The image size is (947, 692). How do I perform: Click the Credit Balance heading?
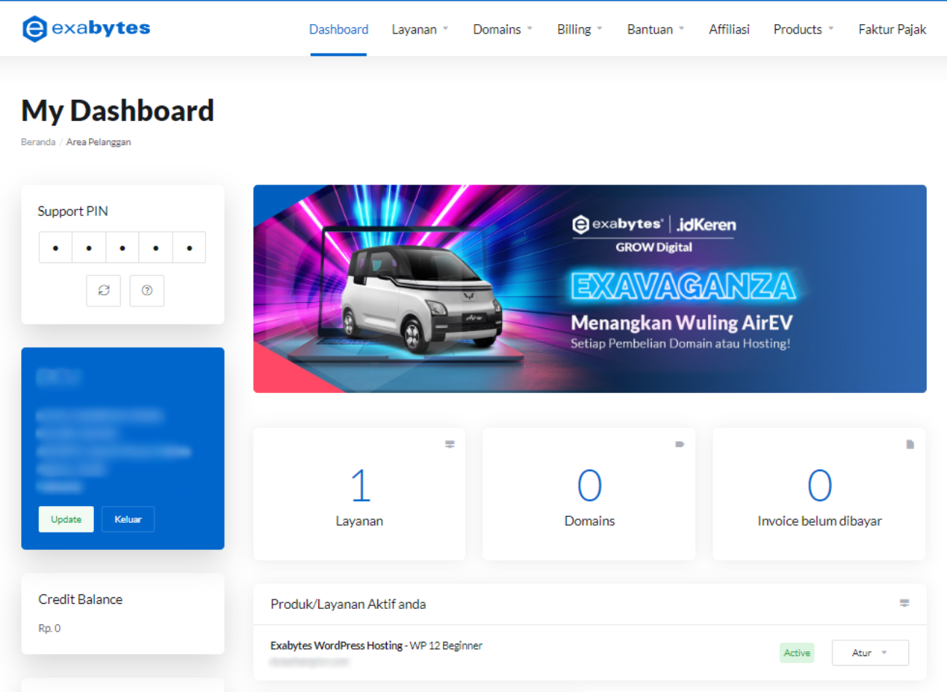pyautogui.click(x=80, y=599)
